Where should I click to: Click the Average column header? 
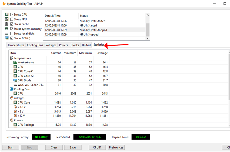101,53
